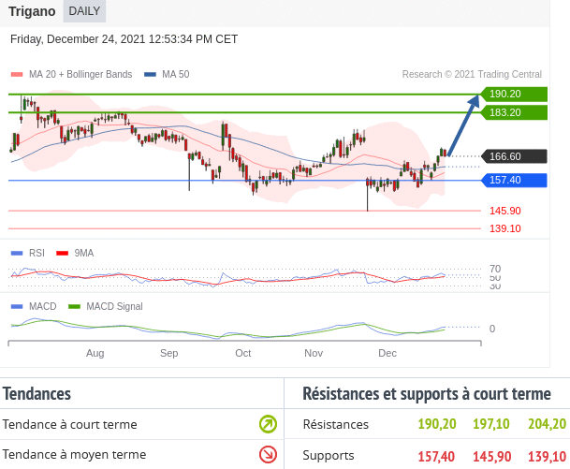The image size is (570, 469).
Task: Click the MA 20 + Bollinger Bands legend swatch
Action: tap(17, 75)
